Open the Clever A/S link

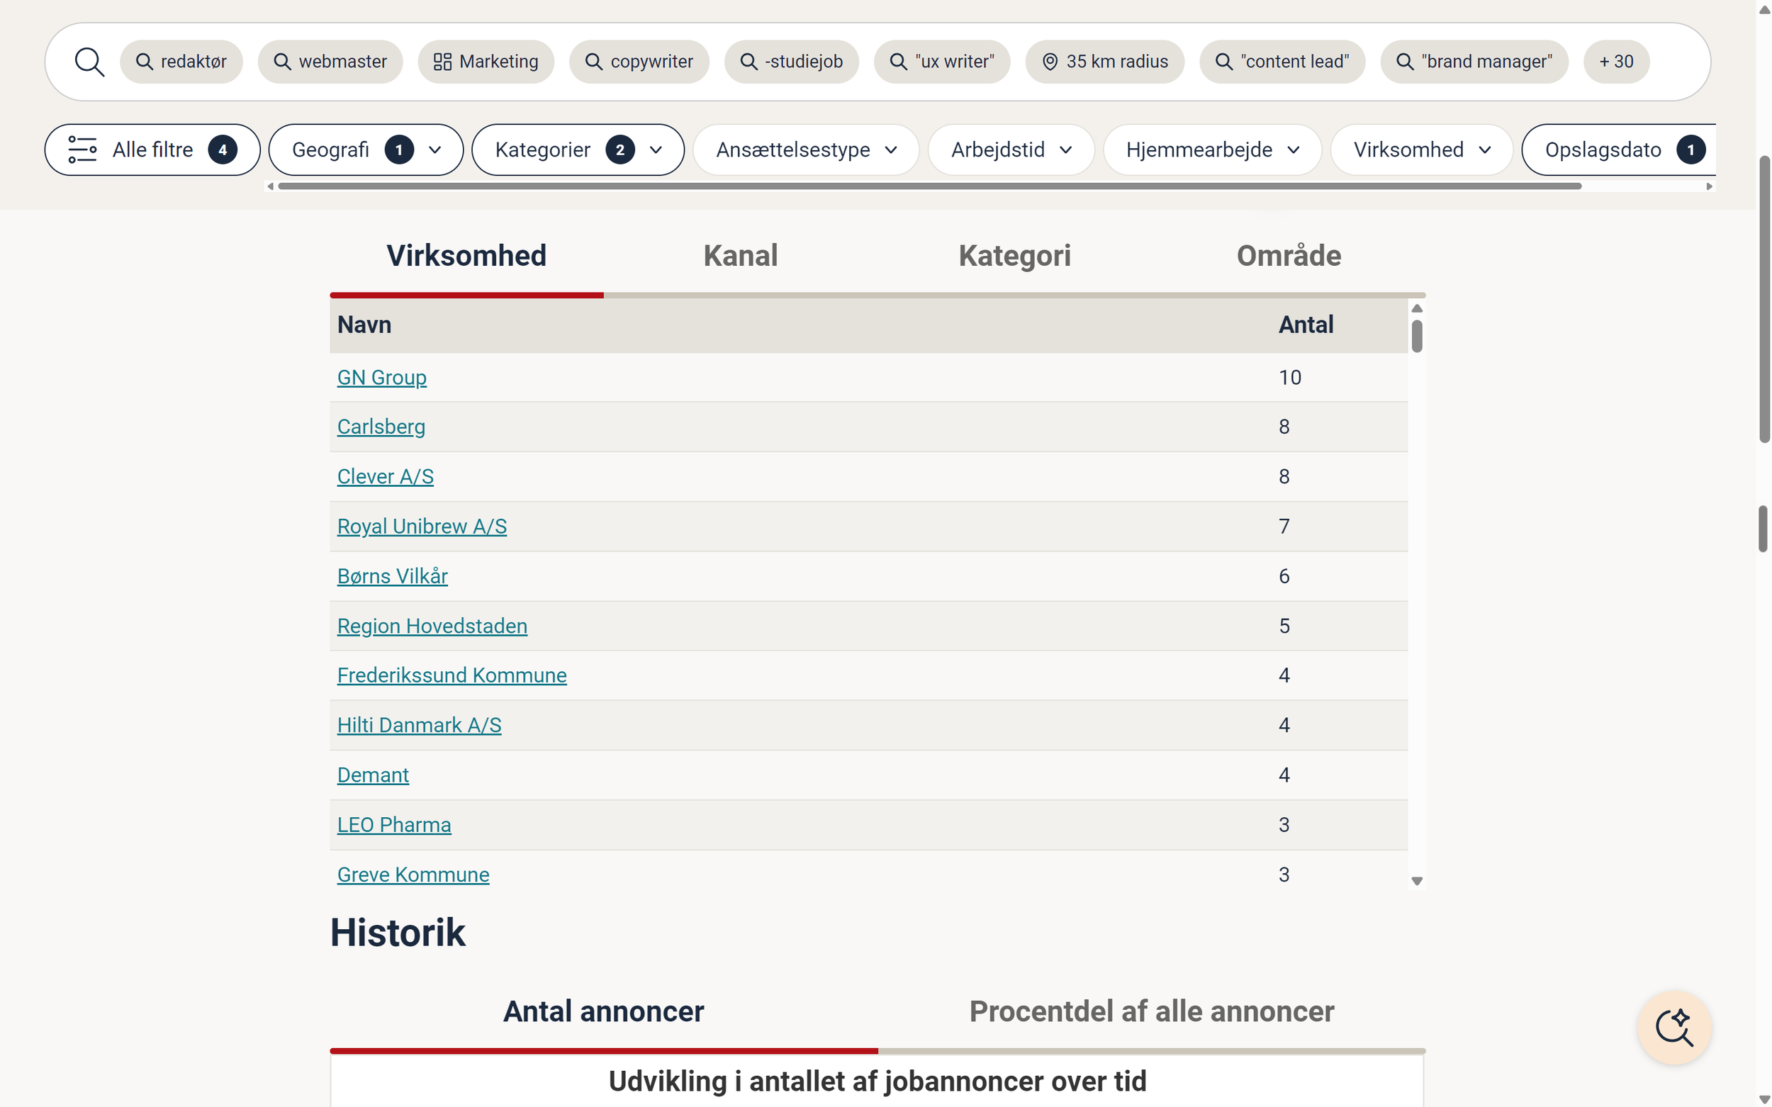pyautogui.click(x=385, y=477)
